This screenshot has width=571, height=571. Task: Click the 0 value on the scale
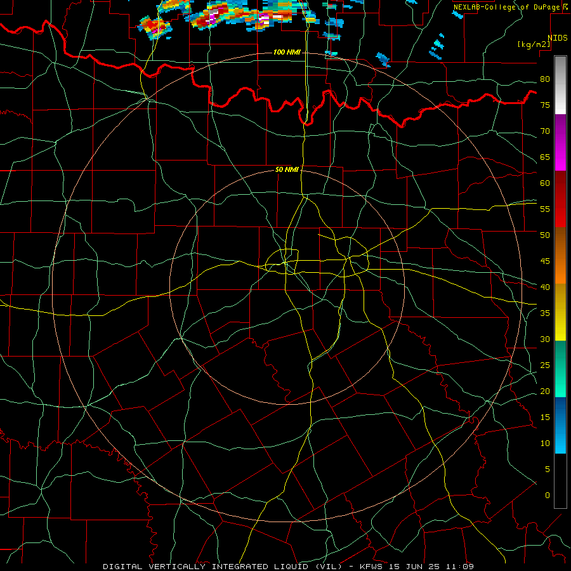point(548,495)
